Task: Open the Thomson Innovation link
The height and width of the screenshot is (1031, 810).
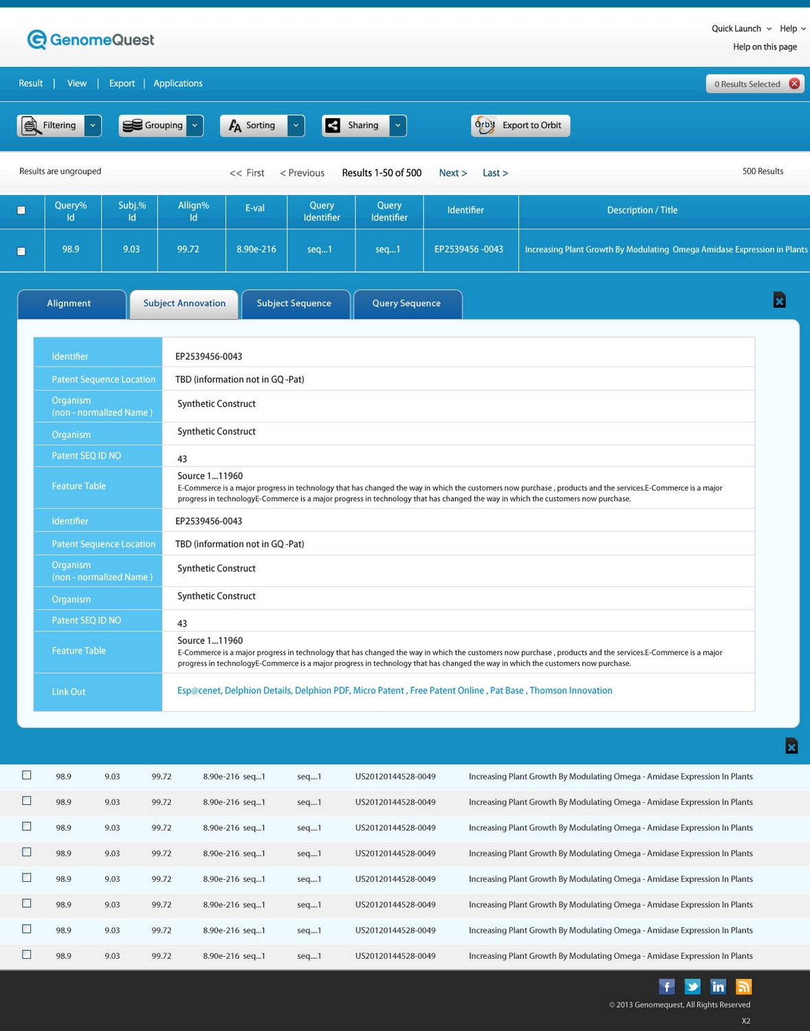Action: (571, 691)
